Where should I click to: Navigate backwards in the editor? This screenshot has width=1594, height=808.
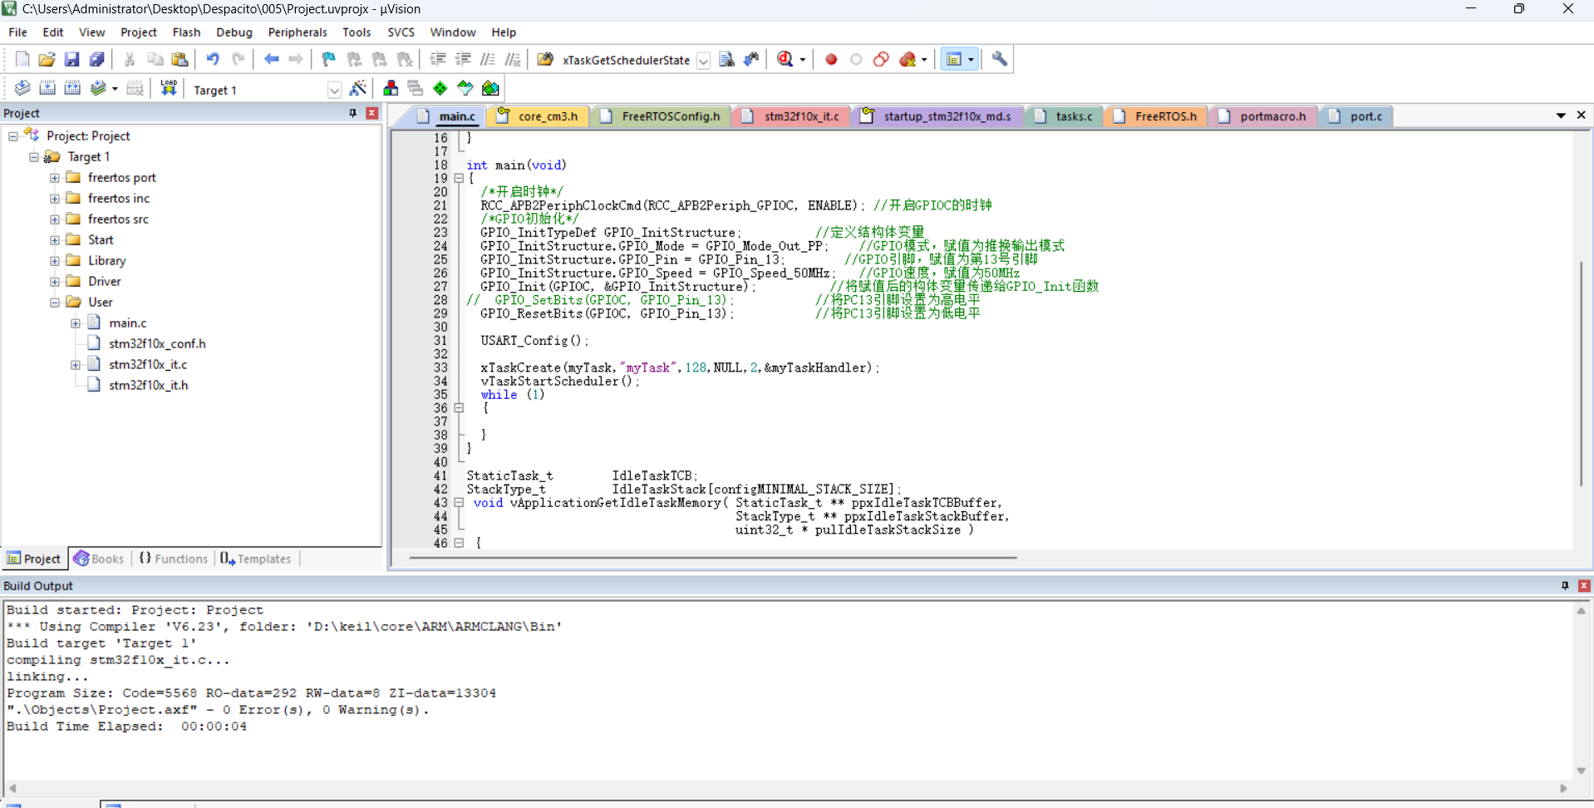point(271,59)
